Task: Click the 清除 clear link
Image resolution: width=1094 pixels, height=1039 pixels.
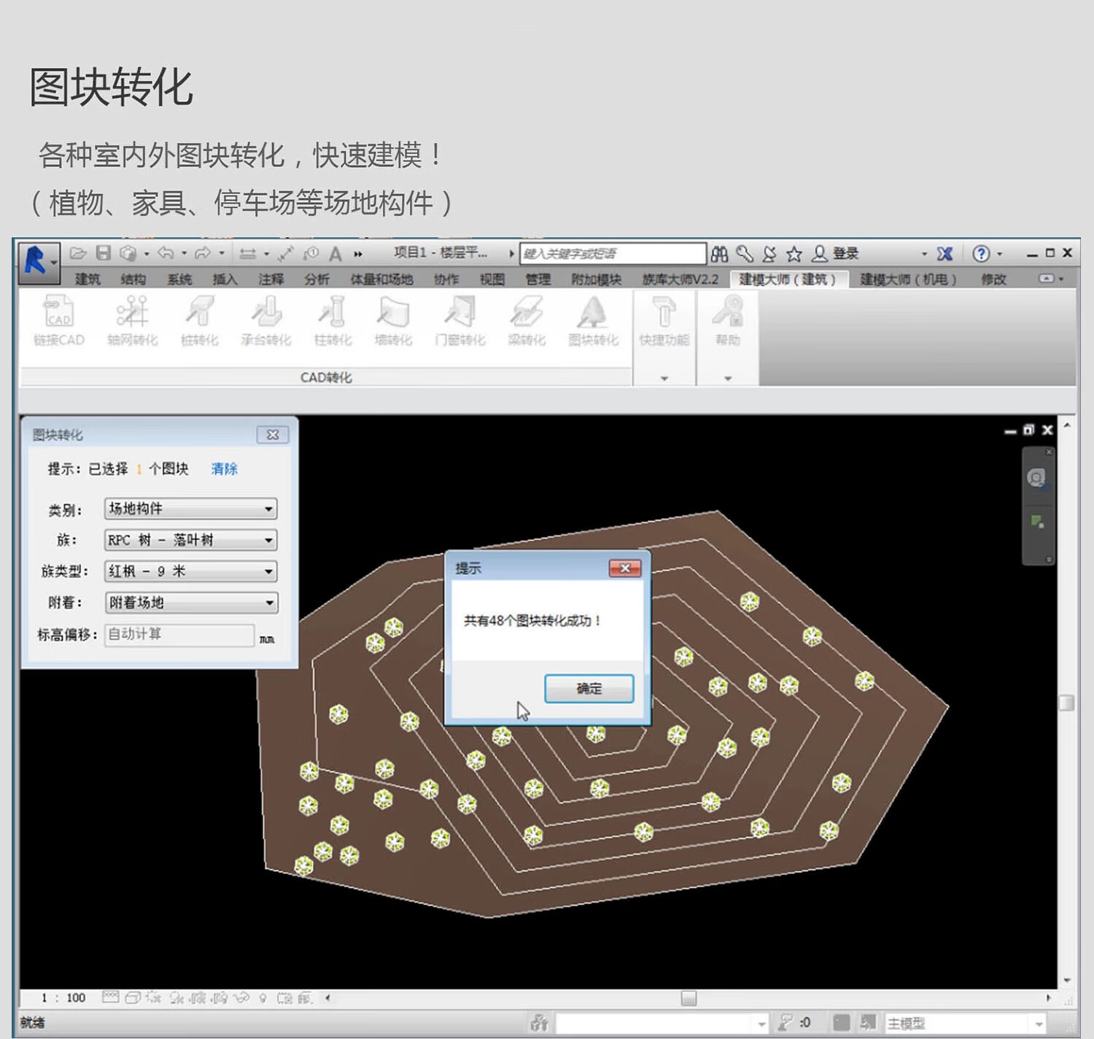Action: 224,469
